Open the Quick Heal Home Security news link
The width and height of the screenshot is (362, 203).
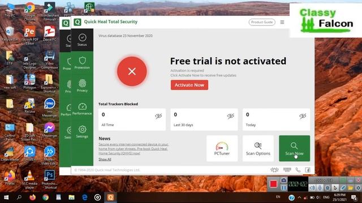[133, 149]
